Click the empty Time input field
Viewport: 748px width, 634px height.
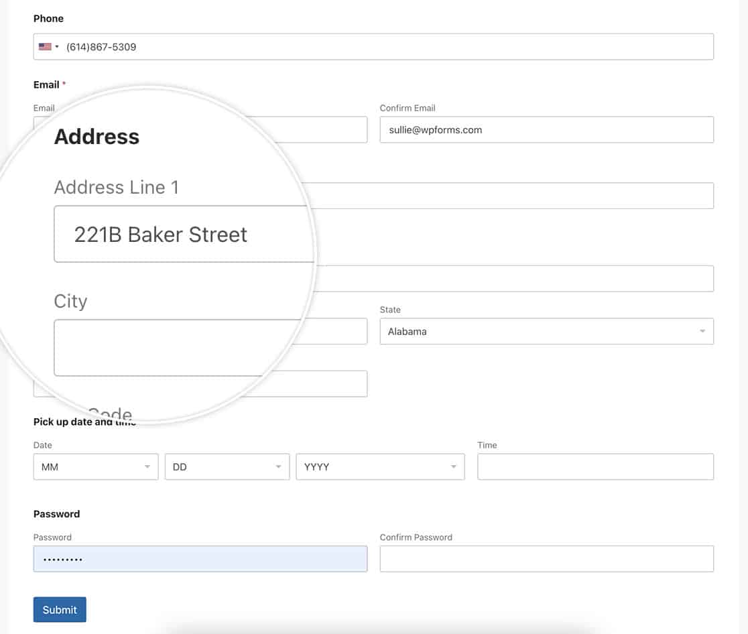point(595,466)
